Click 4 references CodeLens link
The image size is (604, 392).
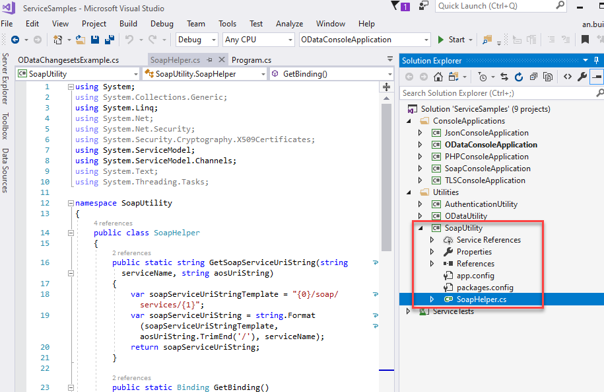[x=113, y=223]
